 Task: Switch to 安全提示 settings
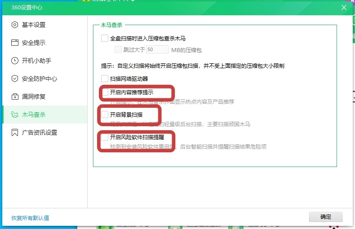click(44, 43)
